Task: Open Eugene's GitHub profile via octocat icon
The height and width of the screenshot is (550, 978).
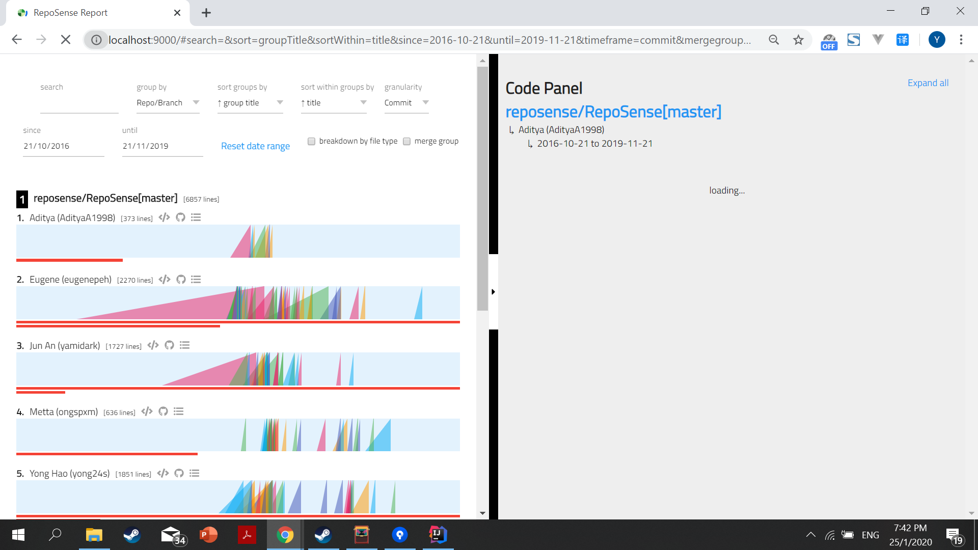Action: coord(181,279)
